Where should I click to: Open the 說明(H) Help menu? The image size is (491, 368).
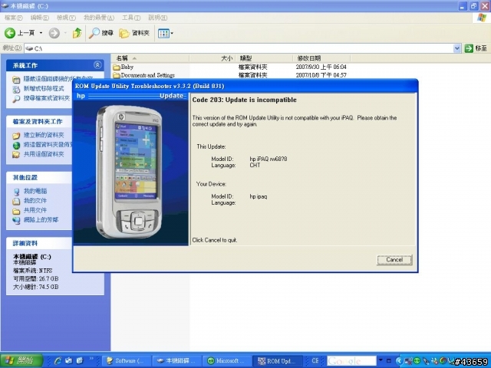click(x=157, y=18)
